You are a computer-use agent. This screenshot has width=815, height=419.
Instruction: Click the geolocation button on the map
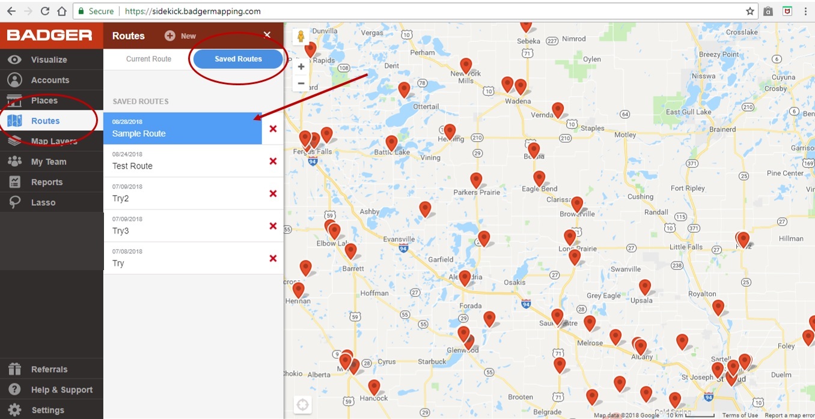tap(302, 405)
